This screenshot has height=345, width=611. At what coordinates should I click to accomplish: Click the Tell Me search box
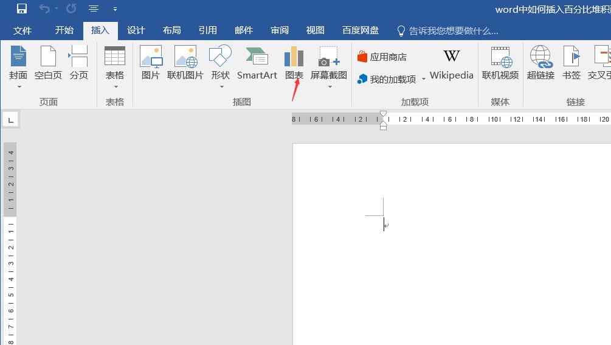453,30
